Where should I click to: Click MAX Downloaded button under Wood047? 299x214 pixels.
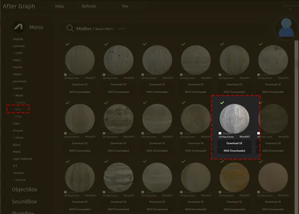click(x=234, y=150)
